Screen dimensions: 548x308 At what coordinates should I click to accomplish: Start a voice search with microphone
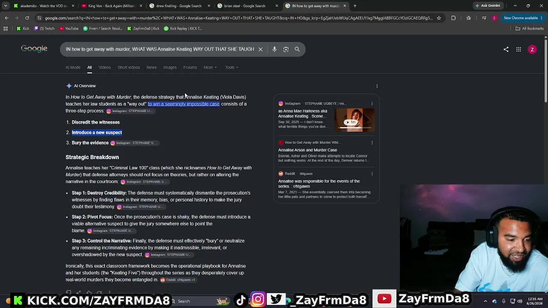274,49
